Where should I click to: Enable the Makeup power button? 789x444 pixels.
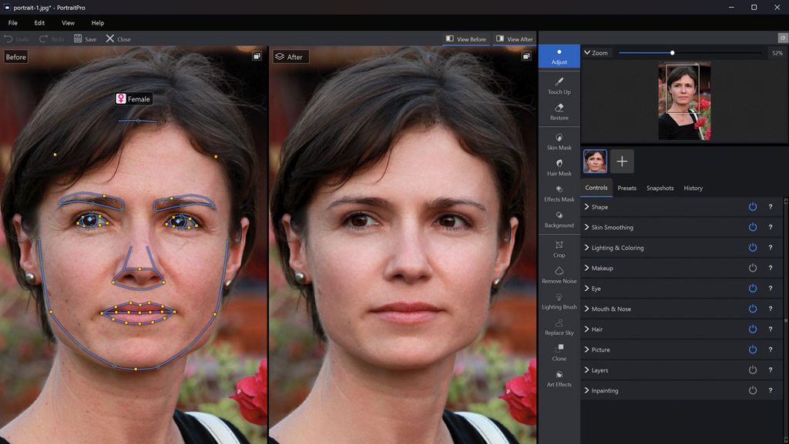(753, 269)
